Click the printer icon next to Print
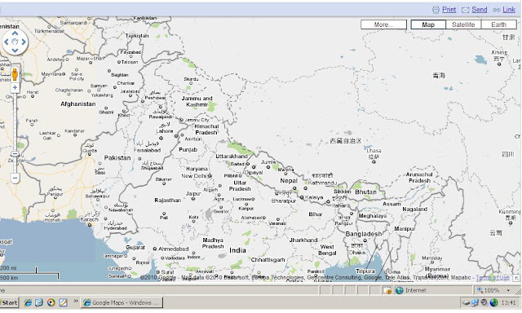 click(x=436, y=10)
